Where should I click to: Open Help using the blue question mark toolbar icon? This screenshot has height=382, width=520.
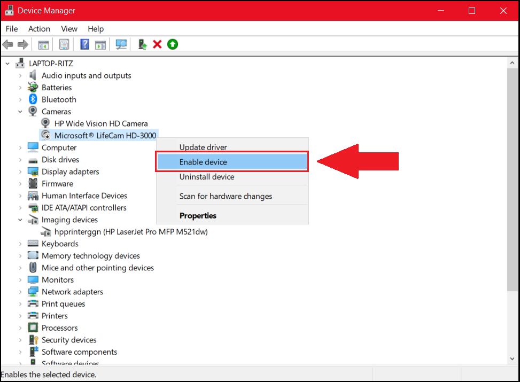click(84, 44)
